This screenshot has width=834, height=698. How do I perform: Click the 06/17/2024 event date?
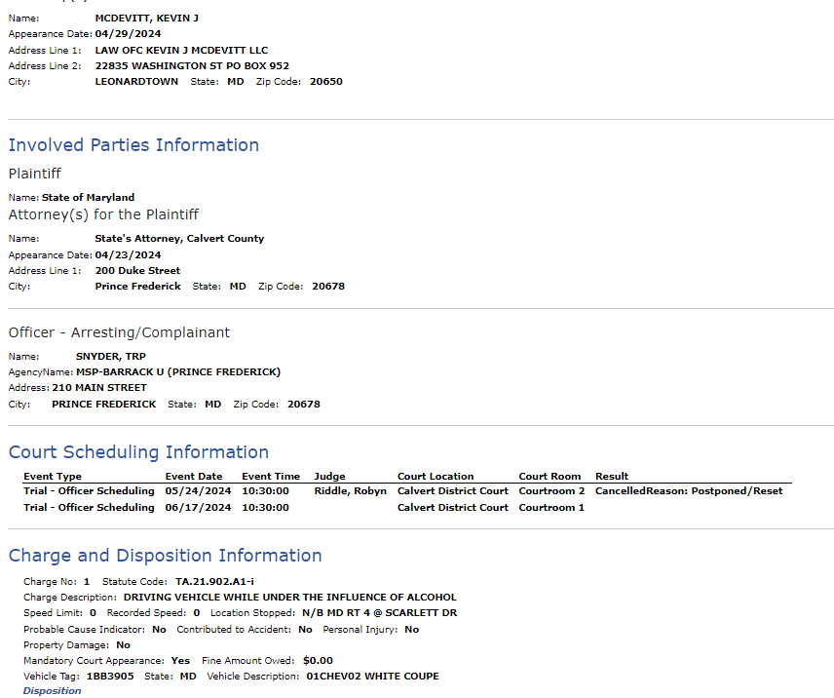tap(198, 508)
